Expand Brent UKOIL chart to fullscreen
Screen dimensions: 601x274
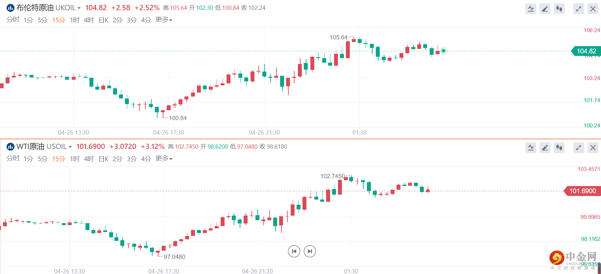pos(579,9)
